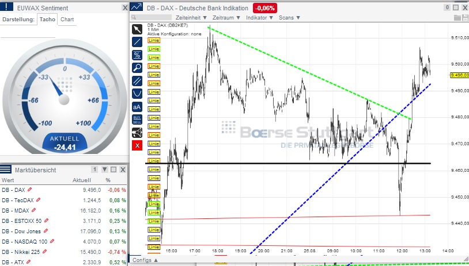Open the Marktübersicht triangle dropdown menu
This screenshot has height=266, width=469.
point(105,169)
